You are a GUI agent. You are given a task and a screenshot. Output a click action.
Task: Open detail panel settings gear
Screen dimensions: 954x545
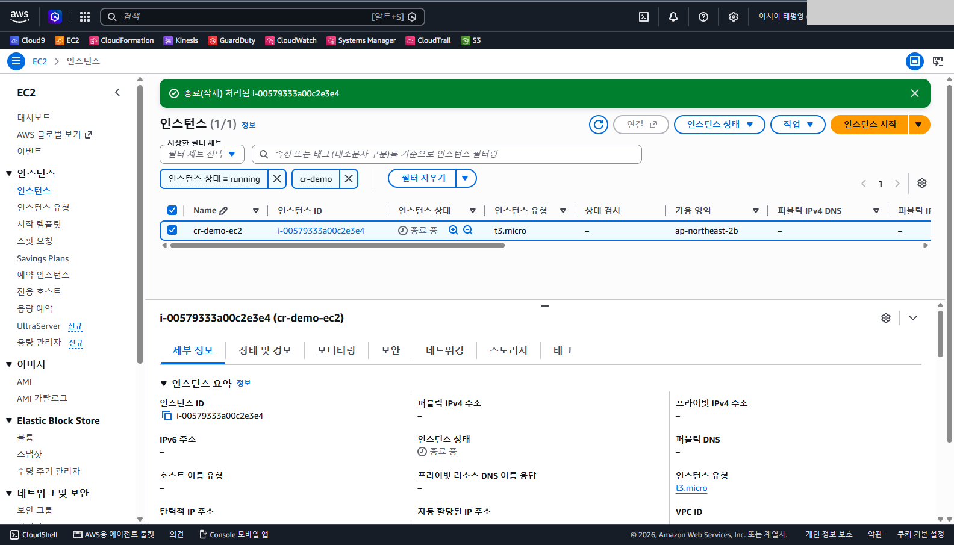pos(886,318)
